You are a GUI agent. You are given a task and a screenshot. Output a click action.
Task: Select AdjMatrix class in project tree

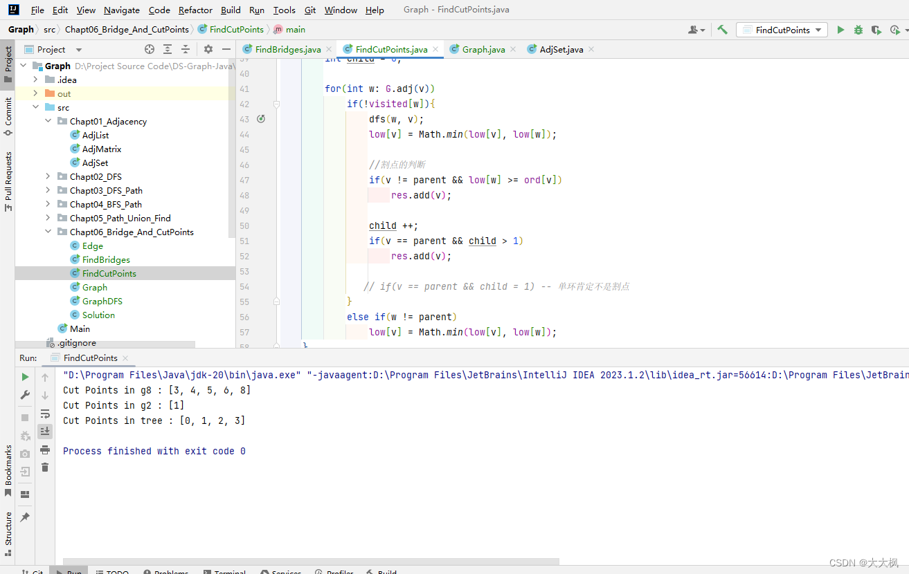tap(101, 149)
